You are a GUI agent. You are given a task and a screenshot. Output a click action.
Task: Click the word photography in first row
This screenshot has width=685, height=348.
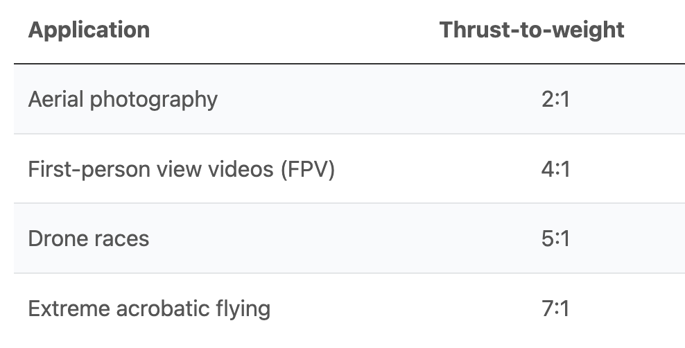(154, 101)
